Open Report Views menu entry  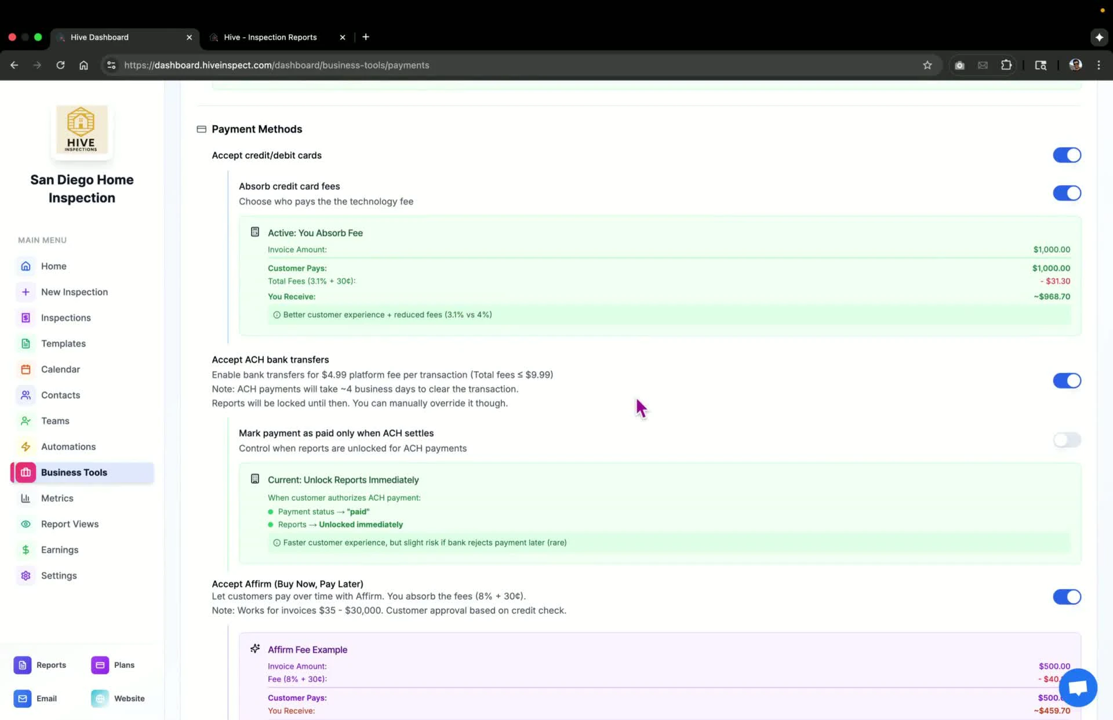click(70, 524)
